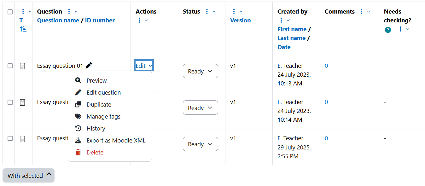The width and height of the screenshot is (425, 186).
Task: Sort by First name link
Action: tap(292, 29)
